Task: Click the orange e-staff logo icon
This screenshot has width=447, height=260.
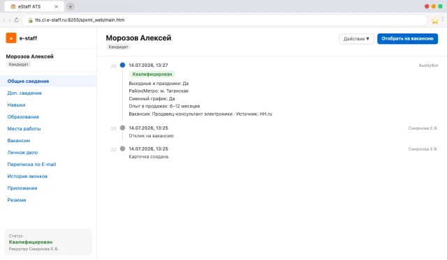Action: pyautogui.click(x=11, y=38)
